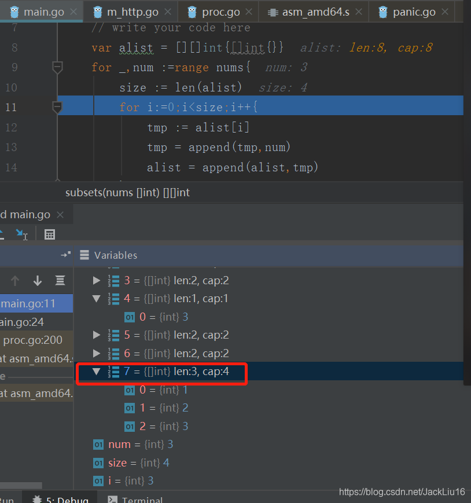Click the navigate-up arrow in frames toolbar

click(x=15, y=281)
